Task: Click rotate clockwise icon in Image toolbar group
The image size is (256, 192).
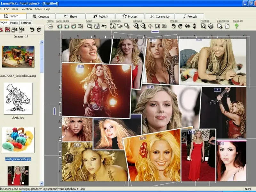Action: coord(180,26)
